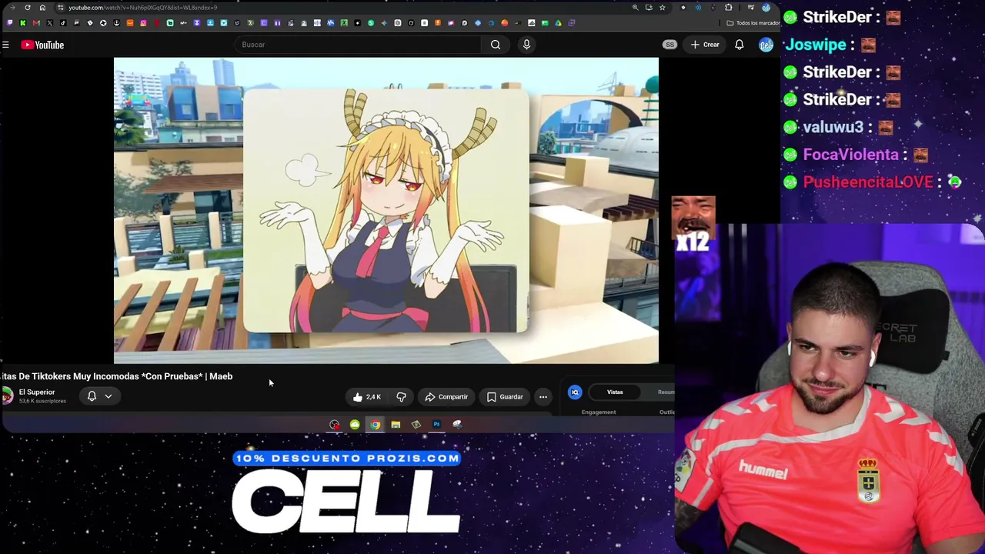985x554 pixels.
Task: Open the El Superior channel name link
Action: (x=37, y=392)
